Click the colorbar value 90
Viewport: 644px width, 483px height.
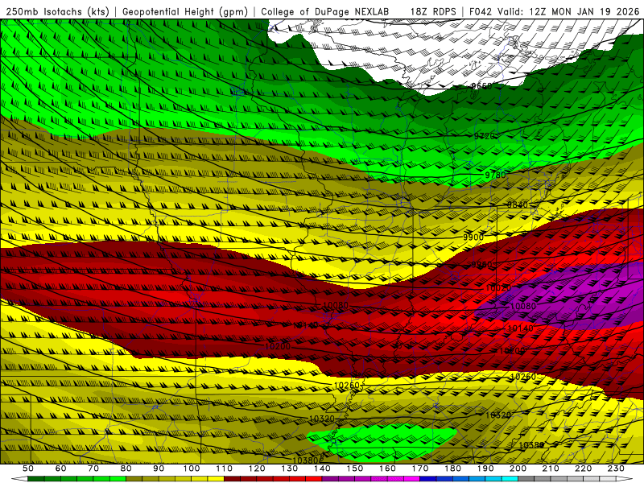point(159,469)
